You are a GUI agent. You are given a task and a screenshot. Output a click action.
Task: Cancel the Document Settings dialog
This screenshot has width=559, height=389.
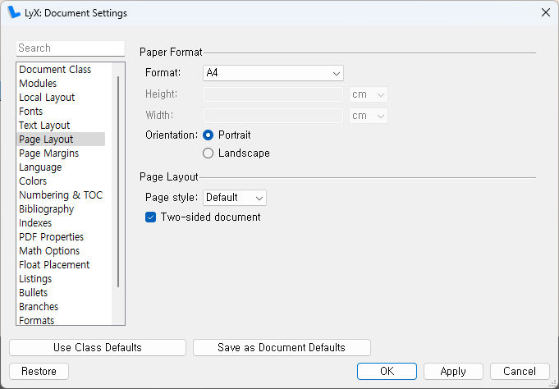(x=520, y=371)
